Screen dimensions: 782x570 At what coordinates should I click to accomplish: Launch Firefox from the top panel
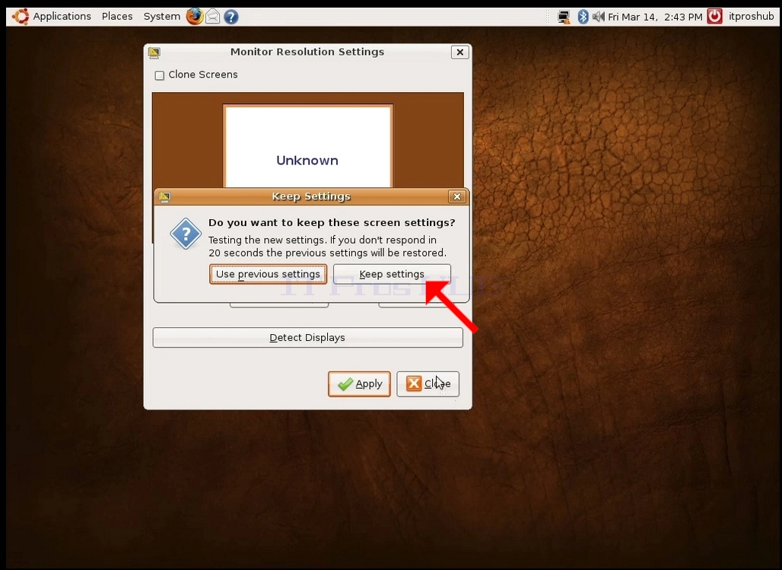coord(195,17)
